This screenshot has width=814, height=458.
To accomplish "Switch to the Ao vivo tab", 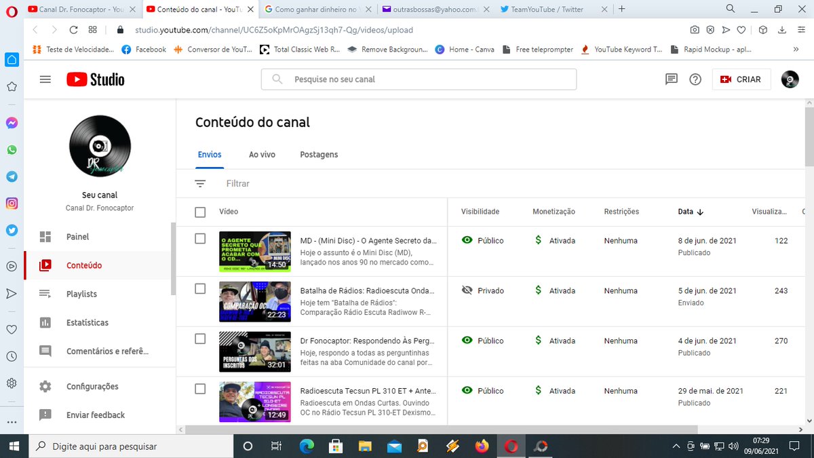I will point(262,155).
